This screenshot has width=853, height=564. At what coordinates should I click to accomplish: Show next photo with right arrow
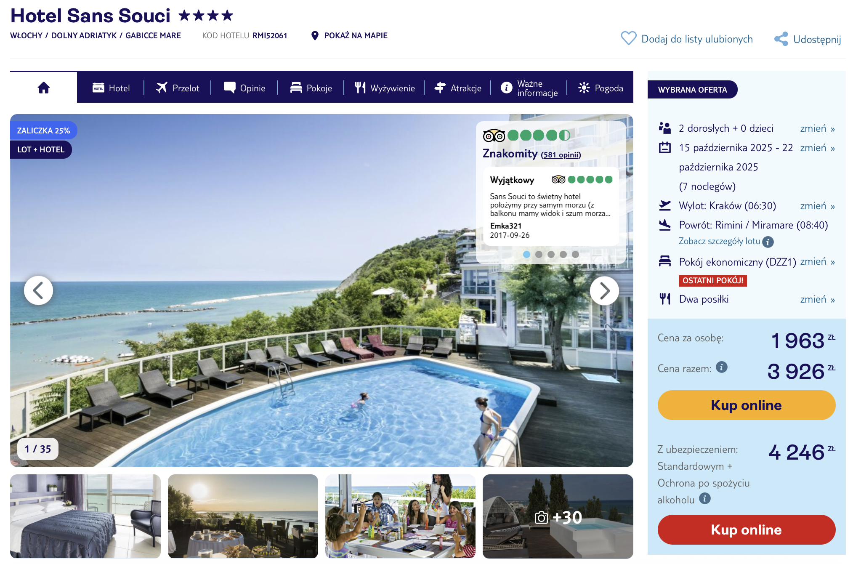click(x=604, y=290)
